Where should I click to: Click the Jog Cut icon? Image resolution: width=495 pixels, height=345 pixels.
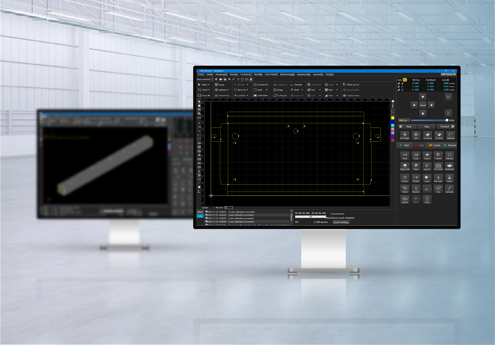point(427,166)
